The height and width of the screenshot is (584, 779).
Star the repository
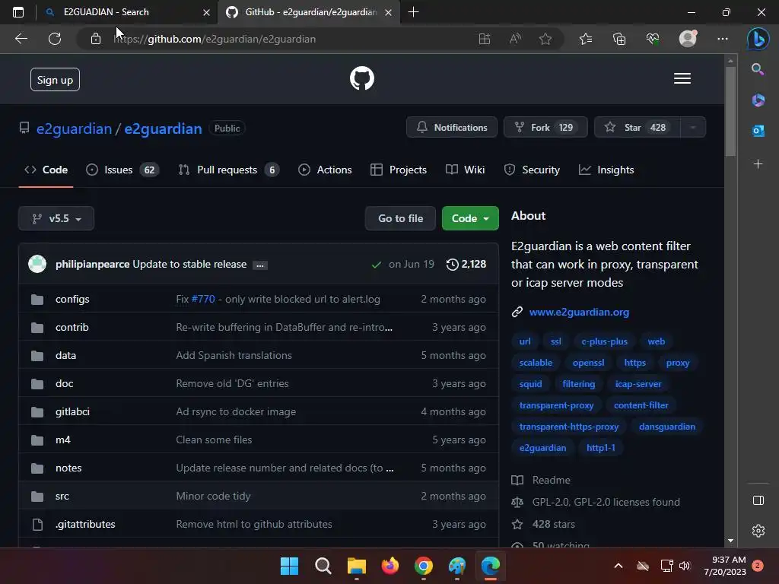(x=638, y=128)
